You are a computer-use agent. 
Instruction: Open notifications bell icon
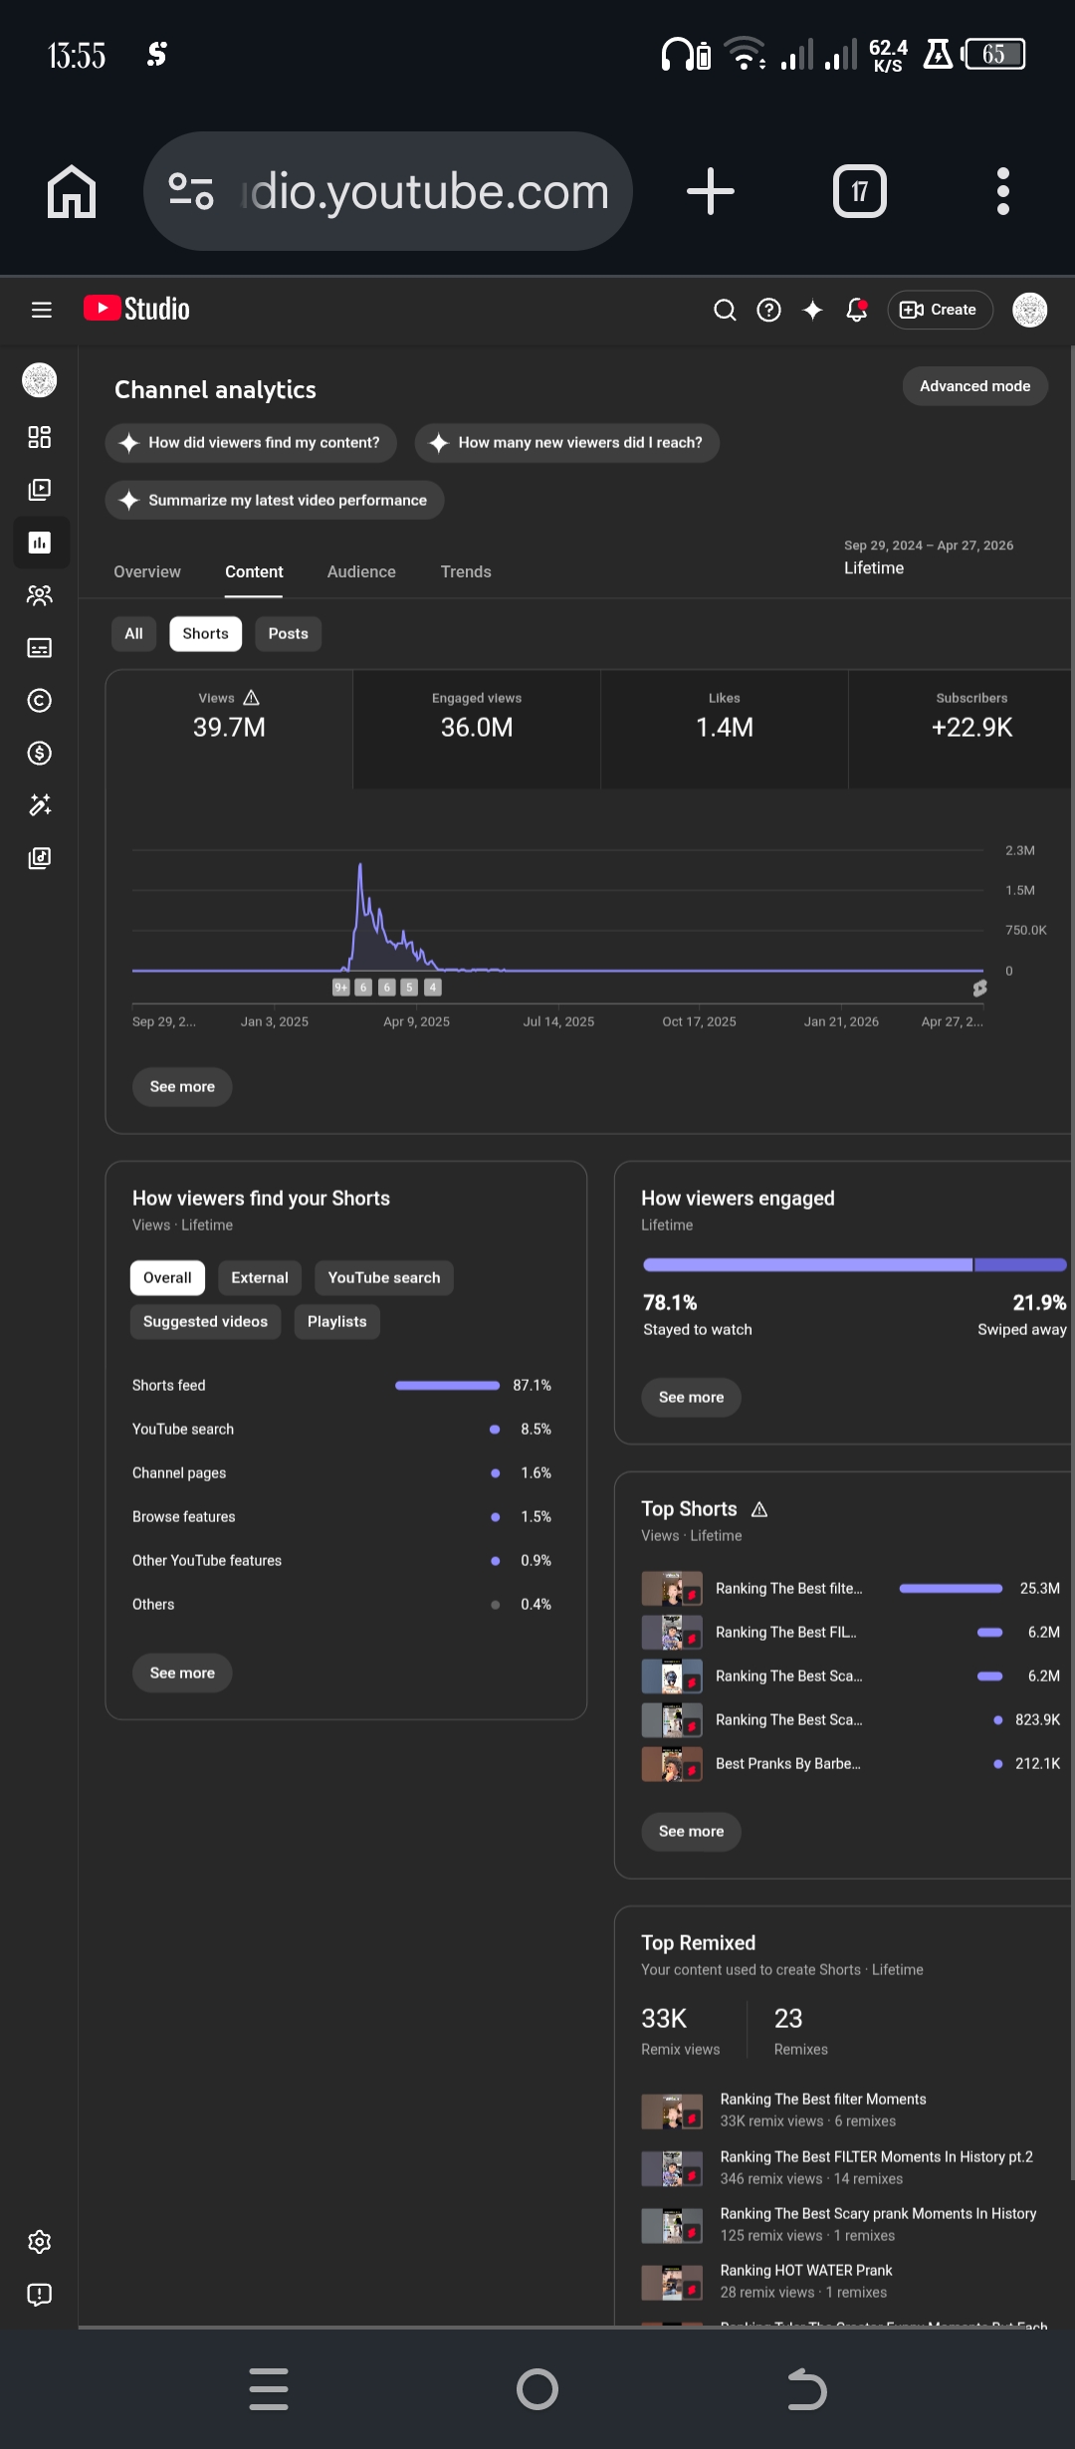(856, 310)
